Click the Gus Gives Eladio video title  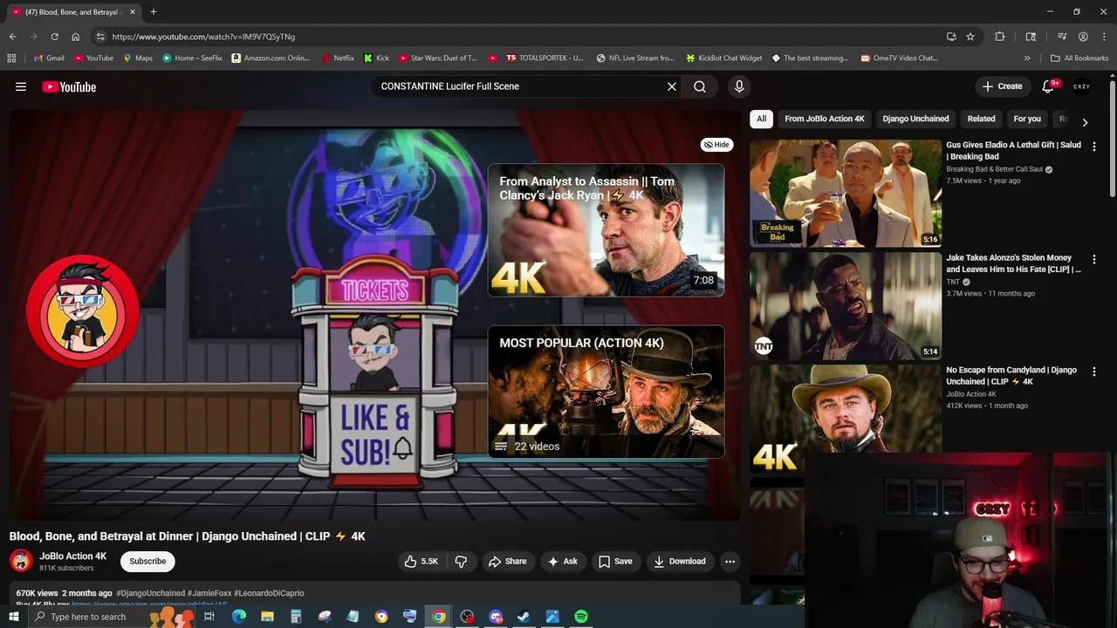pyautogui.click(x=1013, y=151)
